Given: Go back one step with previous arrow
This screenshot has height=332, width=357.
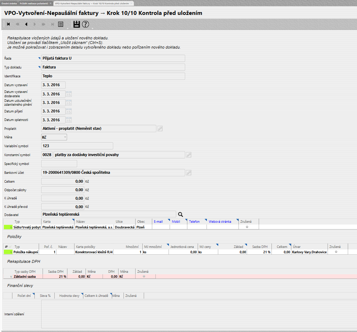Looking at the screenshot, I should point(26,24).
